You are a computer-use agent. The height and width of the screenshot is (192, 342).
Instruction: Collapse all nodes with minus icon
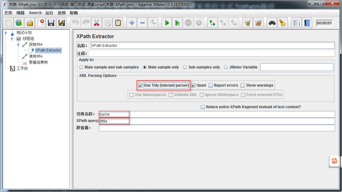(x=142, y=23)
